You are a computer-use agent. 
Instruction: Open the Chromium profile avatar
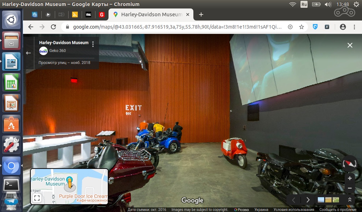343,27
